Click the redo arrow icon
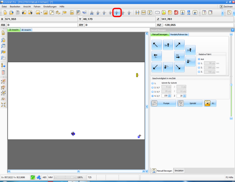Viewport: 235px width, 182px height. (30, 12)
